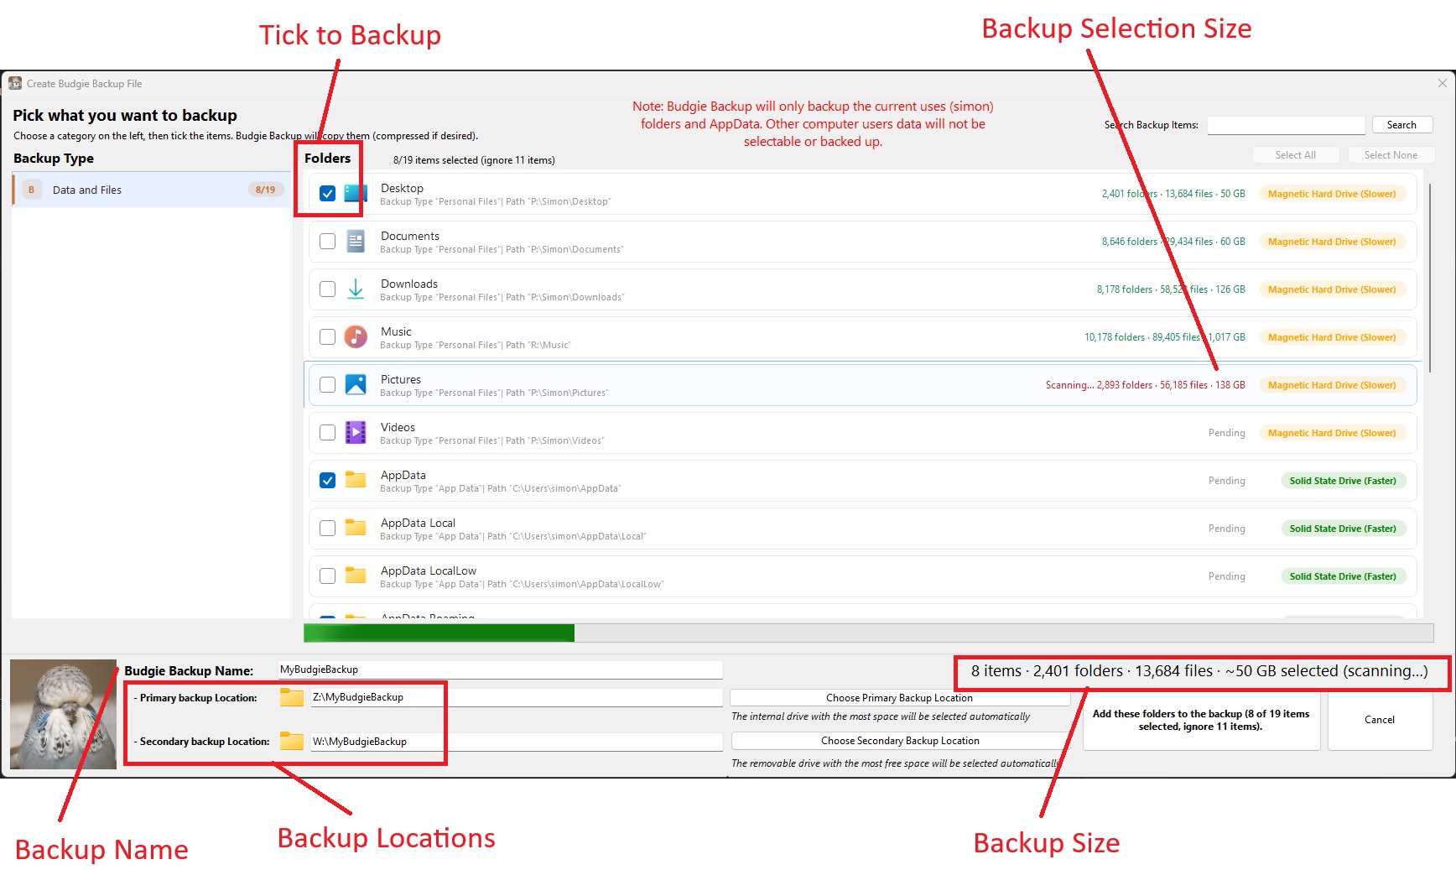Screen dimensions: 1456x870
Task: Click the Documents folder icon
Action: (x=356, y=242)
